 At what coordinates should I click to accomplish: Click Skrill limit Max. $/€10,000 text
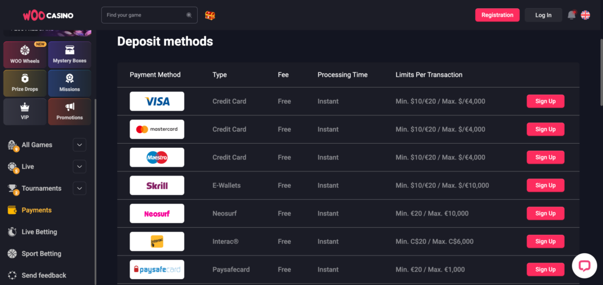pos(465,185)
